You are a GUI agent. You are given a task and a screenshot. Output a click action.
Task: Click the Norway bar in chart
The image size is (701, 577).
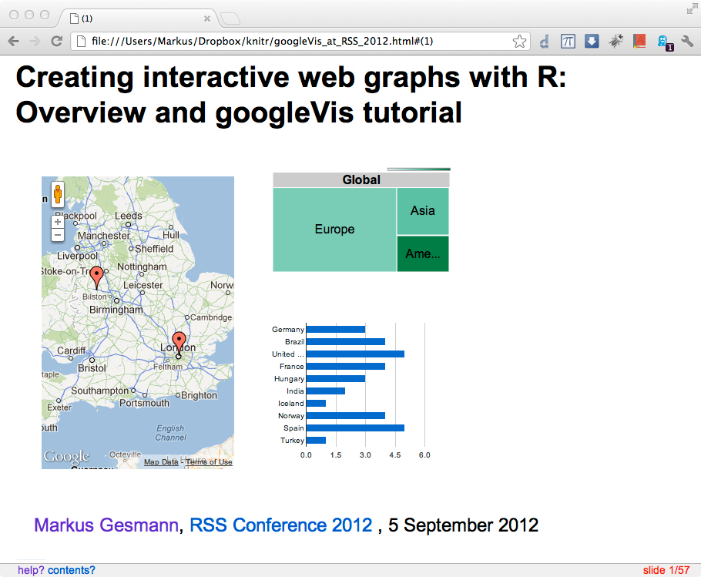point(346,416)
